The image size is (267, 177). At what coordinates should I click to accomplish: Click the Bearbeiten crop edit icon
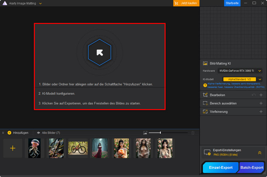pyautogui.click(x=205, y=95)
